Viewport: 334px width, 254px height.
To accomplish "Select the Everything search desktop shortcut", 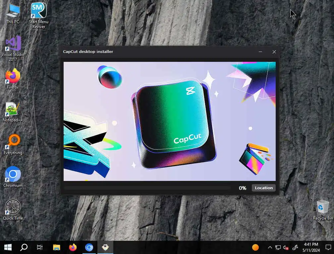I will [13, 145].
